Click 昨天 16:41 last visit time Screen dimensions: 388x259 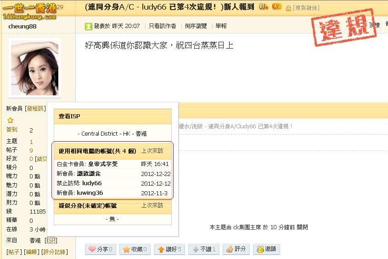155,164
